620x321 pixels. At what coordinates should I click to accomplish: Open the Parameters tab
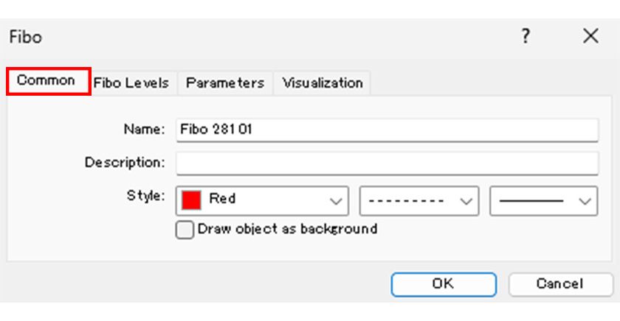[x=225, y=83]
